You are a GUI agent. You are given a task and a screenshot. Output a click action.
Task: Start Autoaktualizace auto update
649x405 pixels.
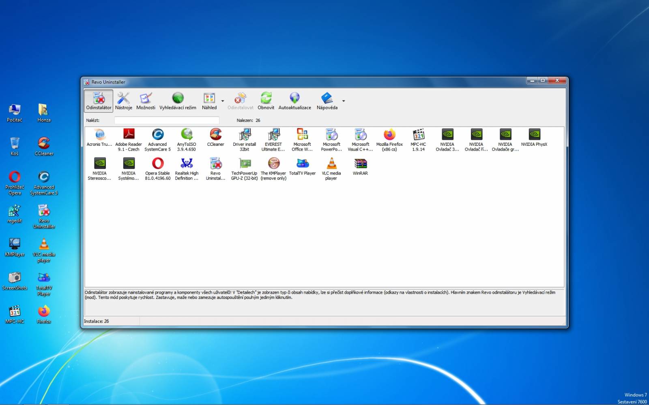(x=294, y=101)
